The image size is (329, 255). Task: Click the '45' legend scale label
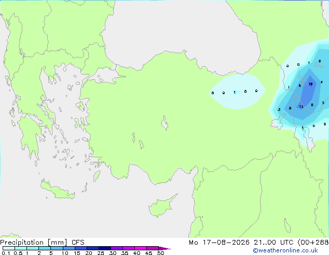coord(148,253)
